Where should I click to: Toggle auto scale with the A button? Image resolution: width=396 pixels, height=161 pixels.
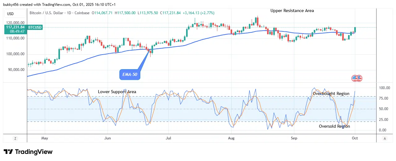(x=384, y=138)
